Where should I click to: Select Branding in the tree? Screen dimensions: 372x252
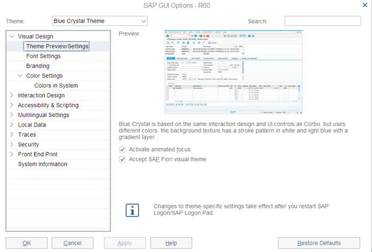(x=38, y=66)
